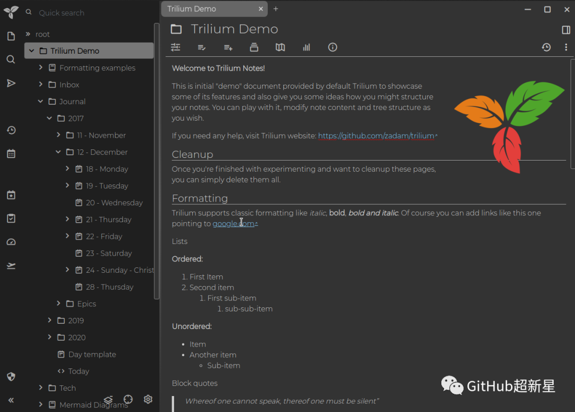Open the Mermaid Diagrams note
The width and height of the screenshot is (575, 412).
94,405
